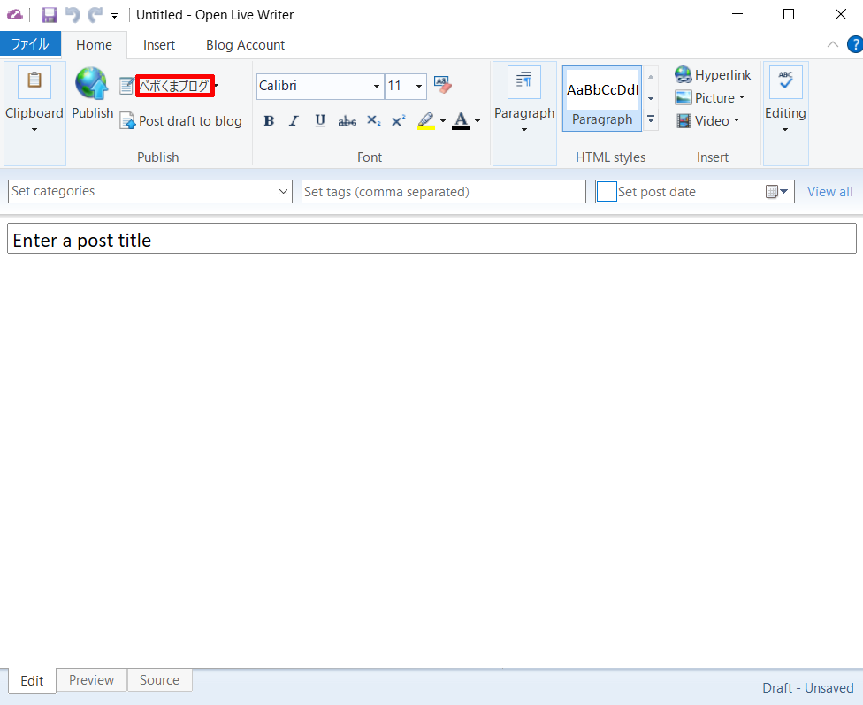Open the post date calendar picker

[x=776, y=192]
